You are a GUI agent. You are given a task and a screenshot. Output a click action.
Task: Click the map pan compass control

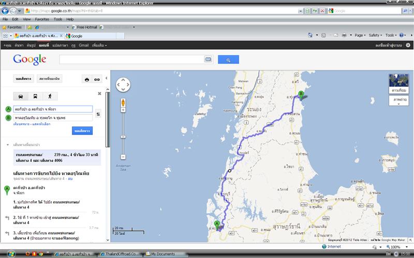(x=123, y=84)
